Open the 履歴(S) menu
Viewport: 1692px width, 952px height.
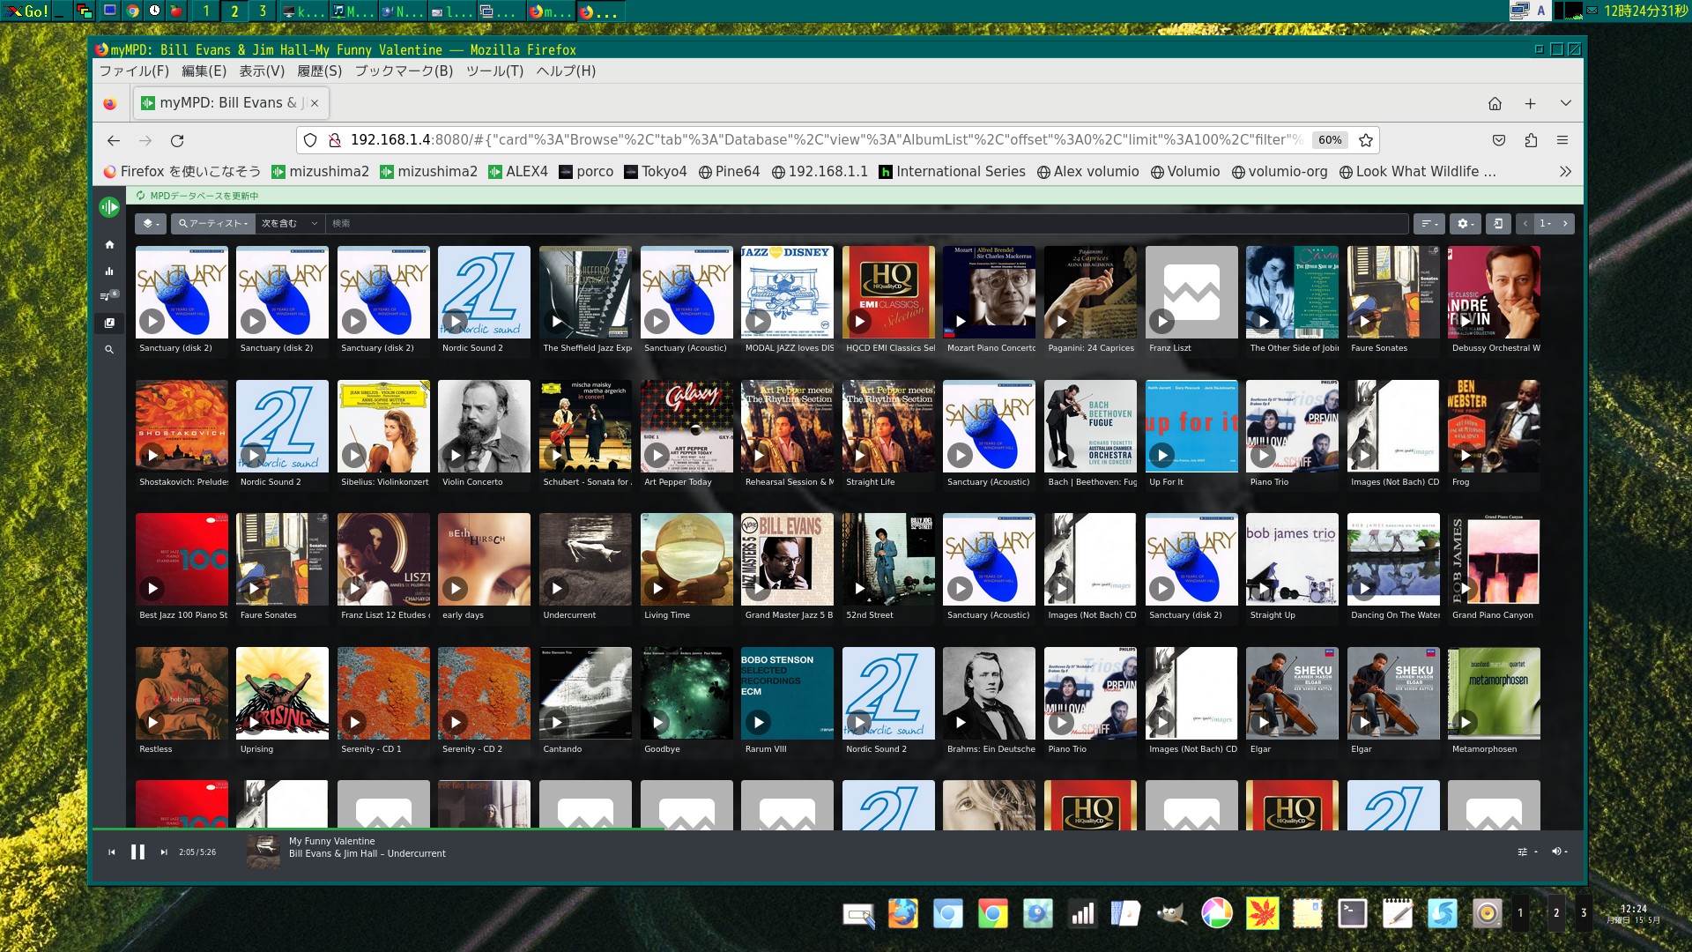pyautogui.click(x=319, y=71)
